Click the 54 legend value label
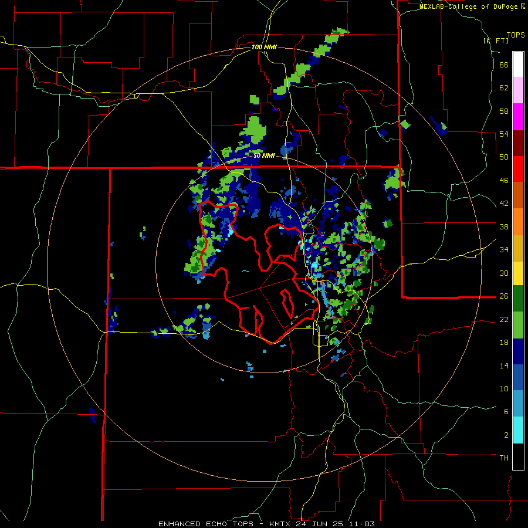The image size is (528, 528). point(504,134)
